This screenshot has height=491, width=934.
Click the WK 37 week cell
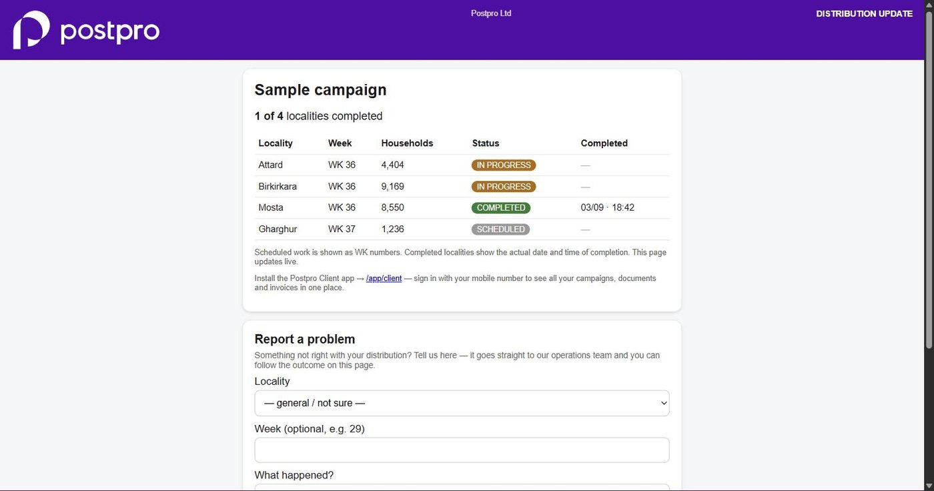pyautogui.click(x=342, y=229)
